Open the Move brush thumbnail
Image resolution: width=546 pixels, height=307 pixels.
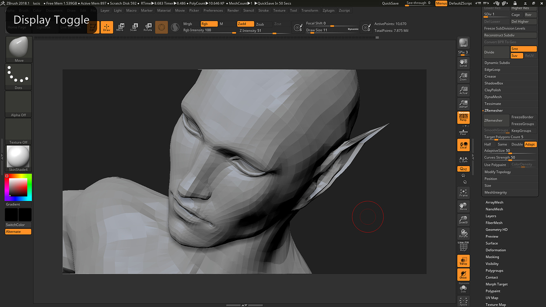pyautogui.click(x=19, y=50)
